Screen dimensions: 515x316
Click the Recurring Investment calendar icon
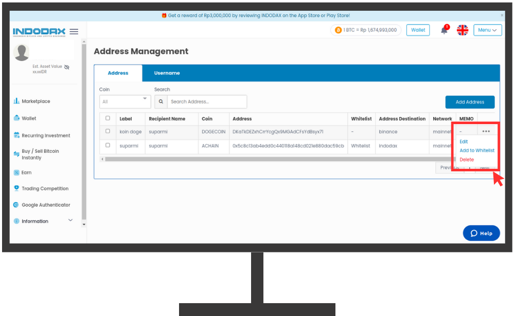16,135
